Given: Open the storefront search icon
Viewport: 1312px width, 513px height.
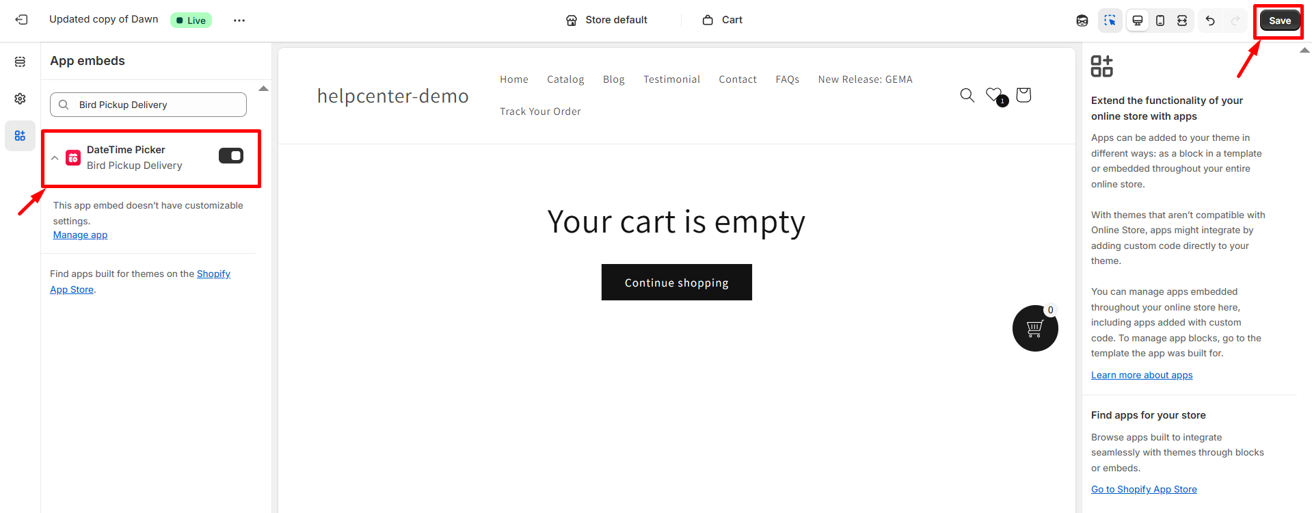Looking at the screenshot, I should pos(967,95).
